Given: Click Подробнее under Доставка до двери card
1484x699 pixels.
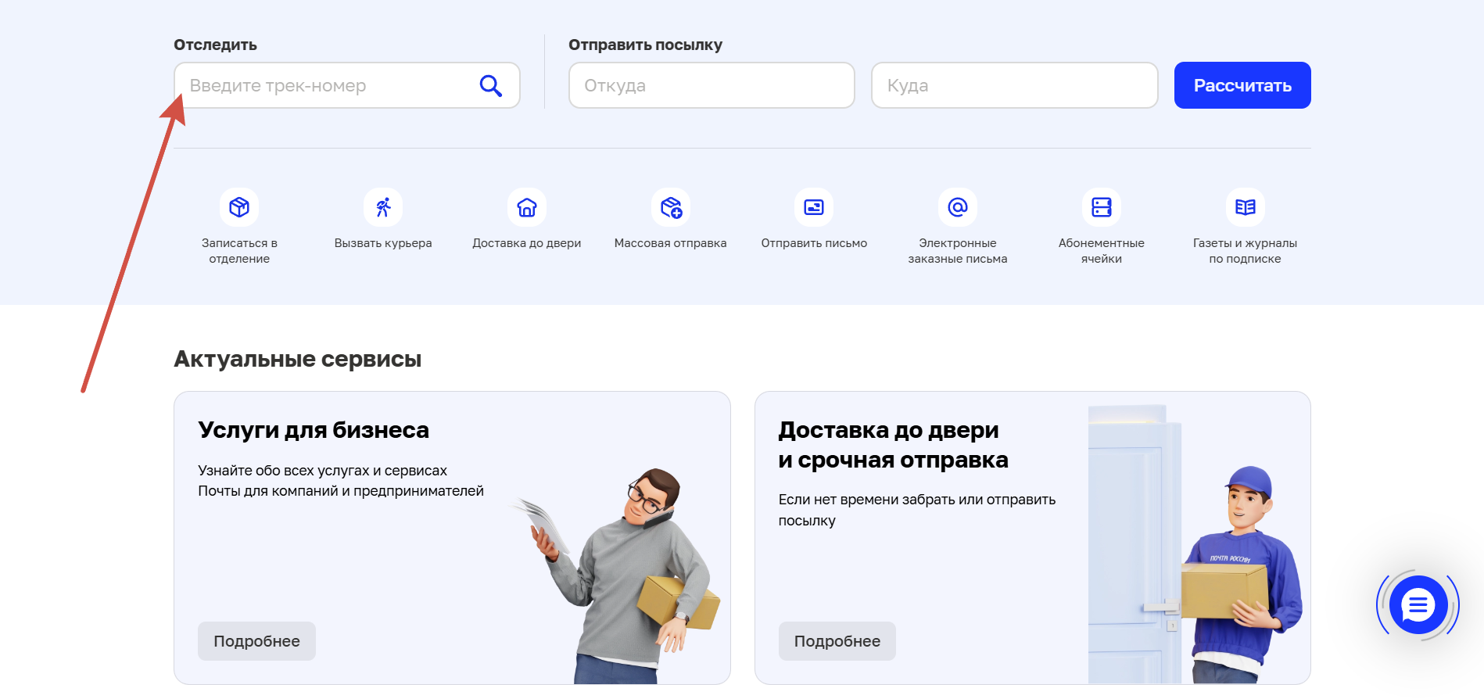Looking at the screenshot, I should pyautogui.click(x=837, y=641).
